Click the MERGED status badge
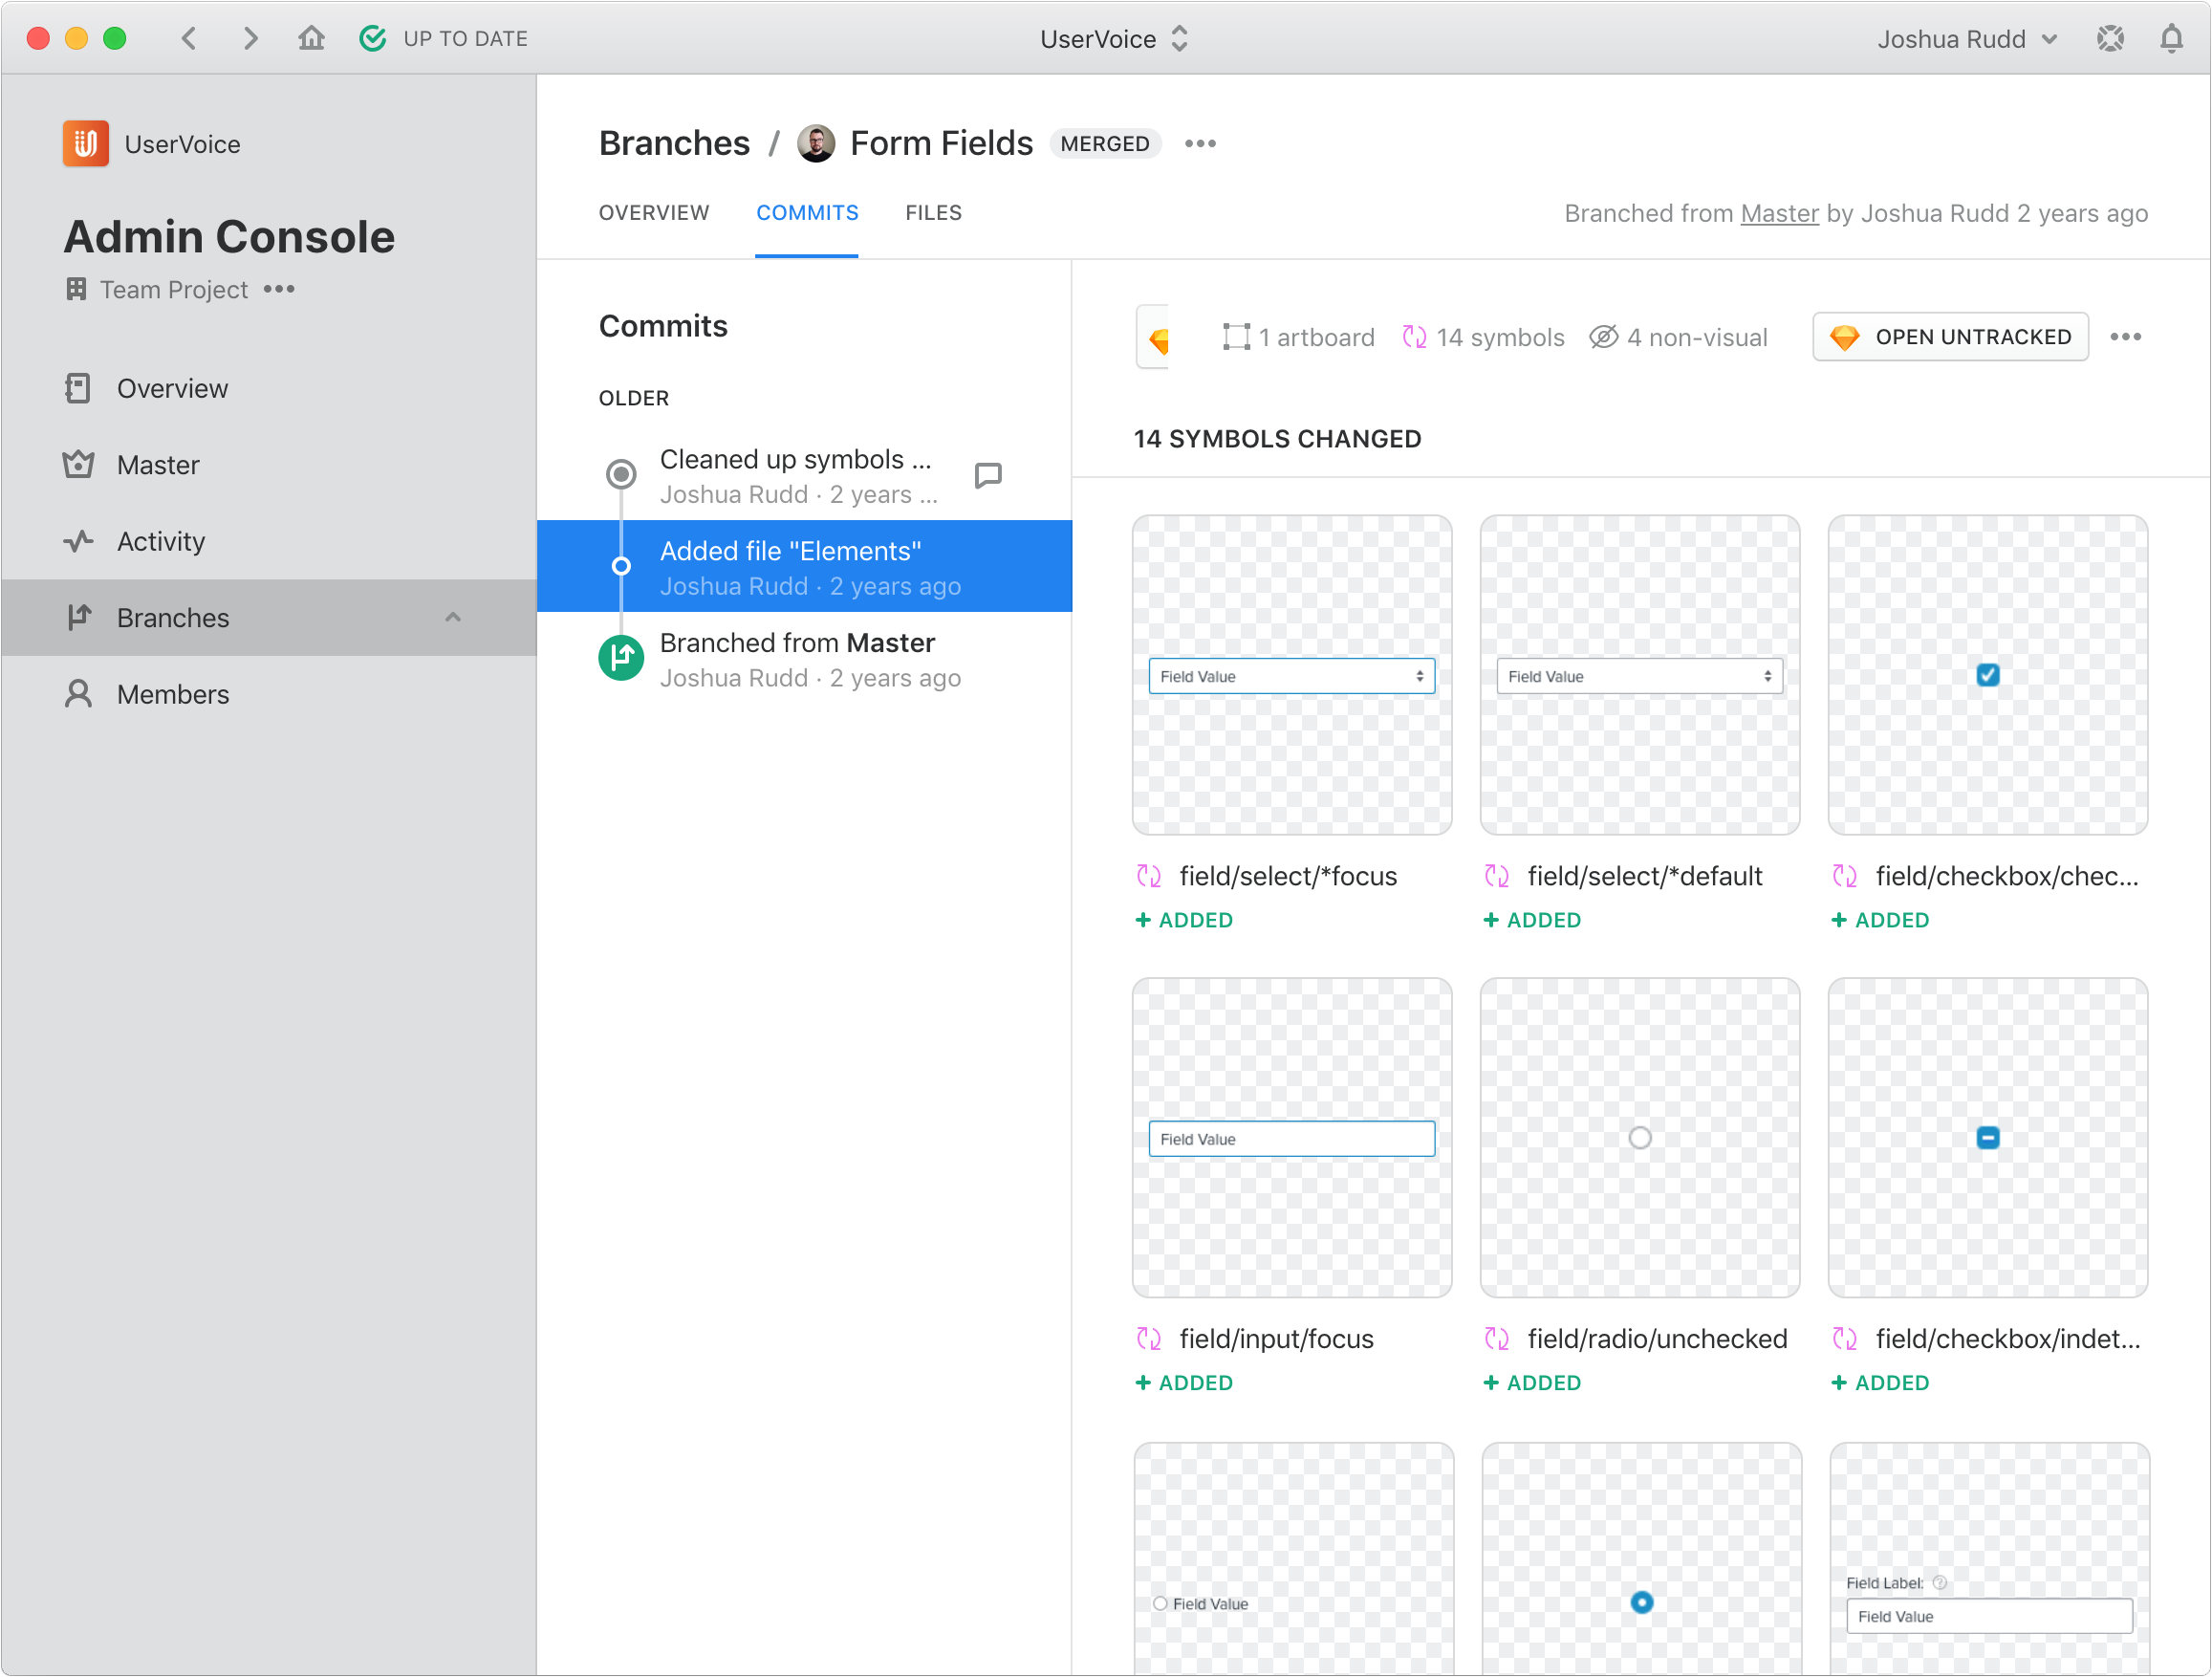 tap(1105, 144)
